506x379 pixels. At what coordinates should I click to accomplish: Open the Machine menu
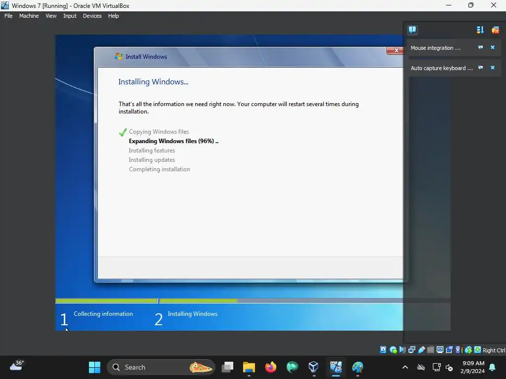click(29, 16)
